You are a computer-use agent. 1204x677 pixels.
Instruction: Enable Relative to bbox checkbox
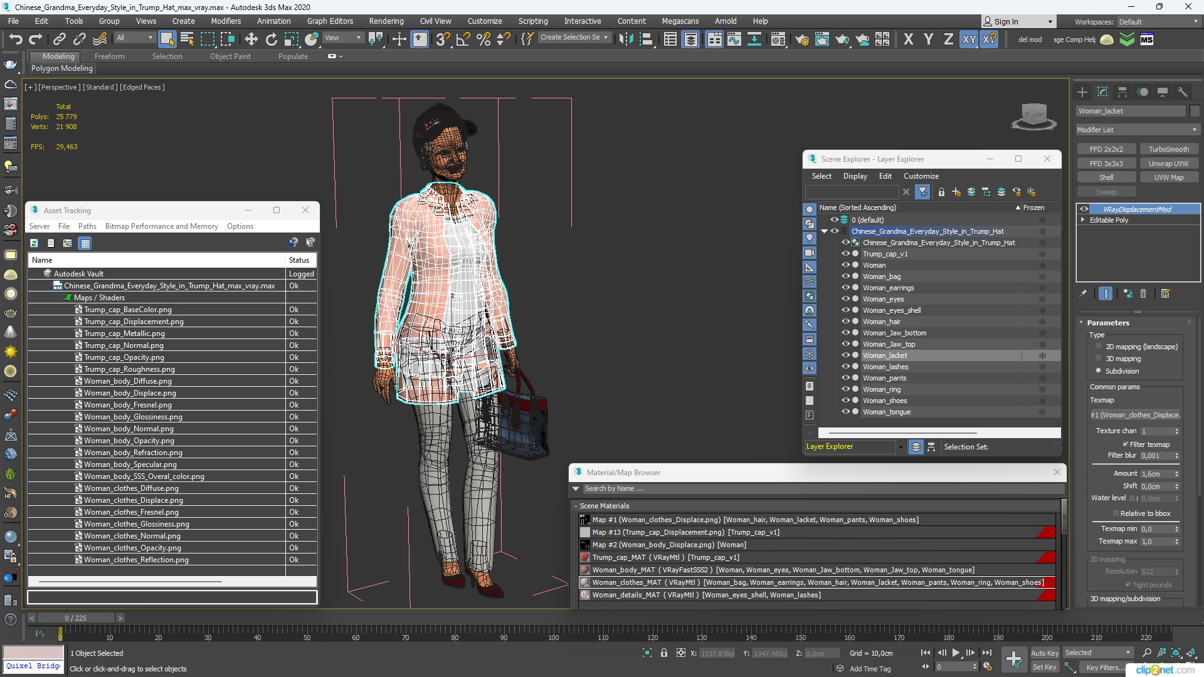(x=1116, y=513)
